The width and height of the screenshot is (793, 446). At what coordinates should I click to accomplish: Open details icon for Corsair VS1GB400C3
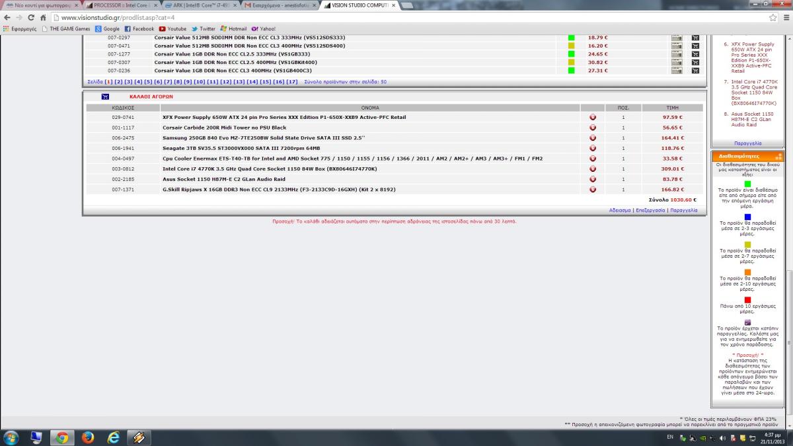pos(676,71)
